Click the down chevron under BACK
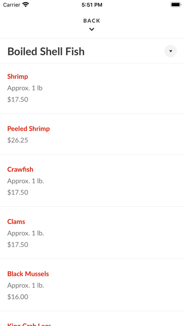The height and width of the screenshot is (326, 184). (92, 30)
